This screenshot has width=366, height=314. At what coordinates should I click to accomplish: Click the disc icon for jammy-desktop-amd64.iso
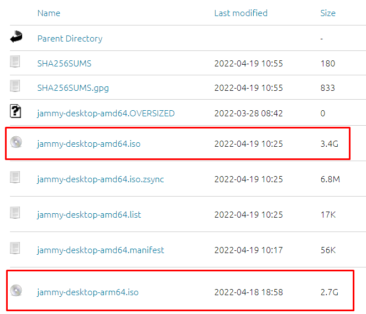point(16,142)
